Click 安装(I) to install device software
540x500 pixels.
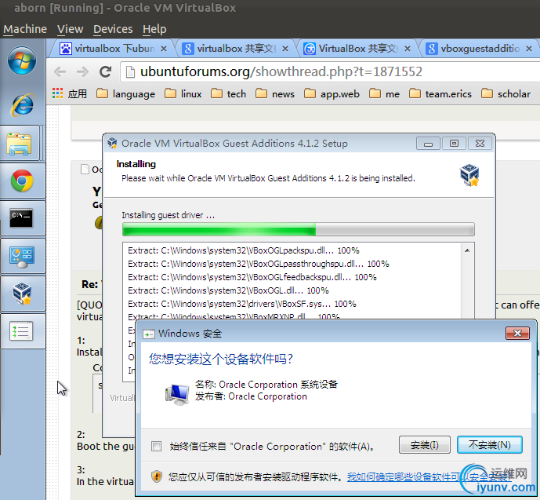click(425, 445)
